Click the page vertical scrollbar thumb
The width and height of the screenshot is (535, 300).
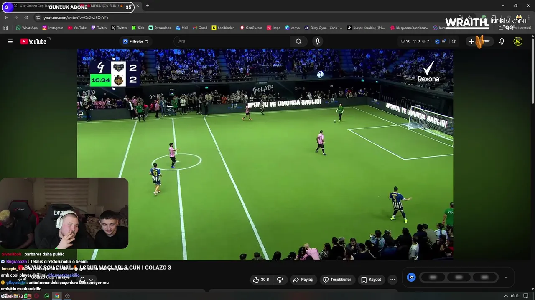[532, 71]
